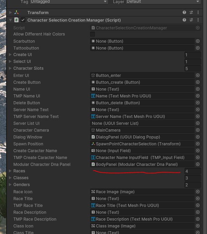
Task: Disable the Character Selection Creation Manager script
Action: click(x=23, y=20)
